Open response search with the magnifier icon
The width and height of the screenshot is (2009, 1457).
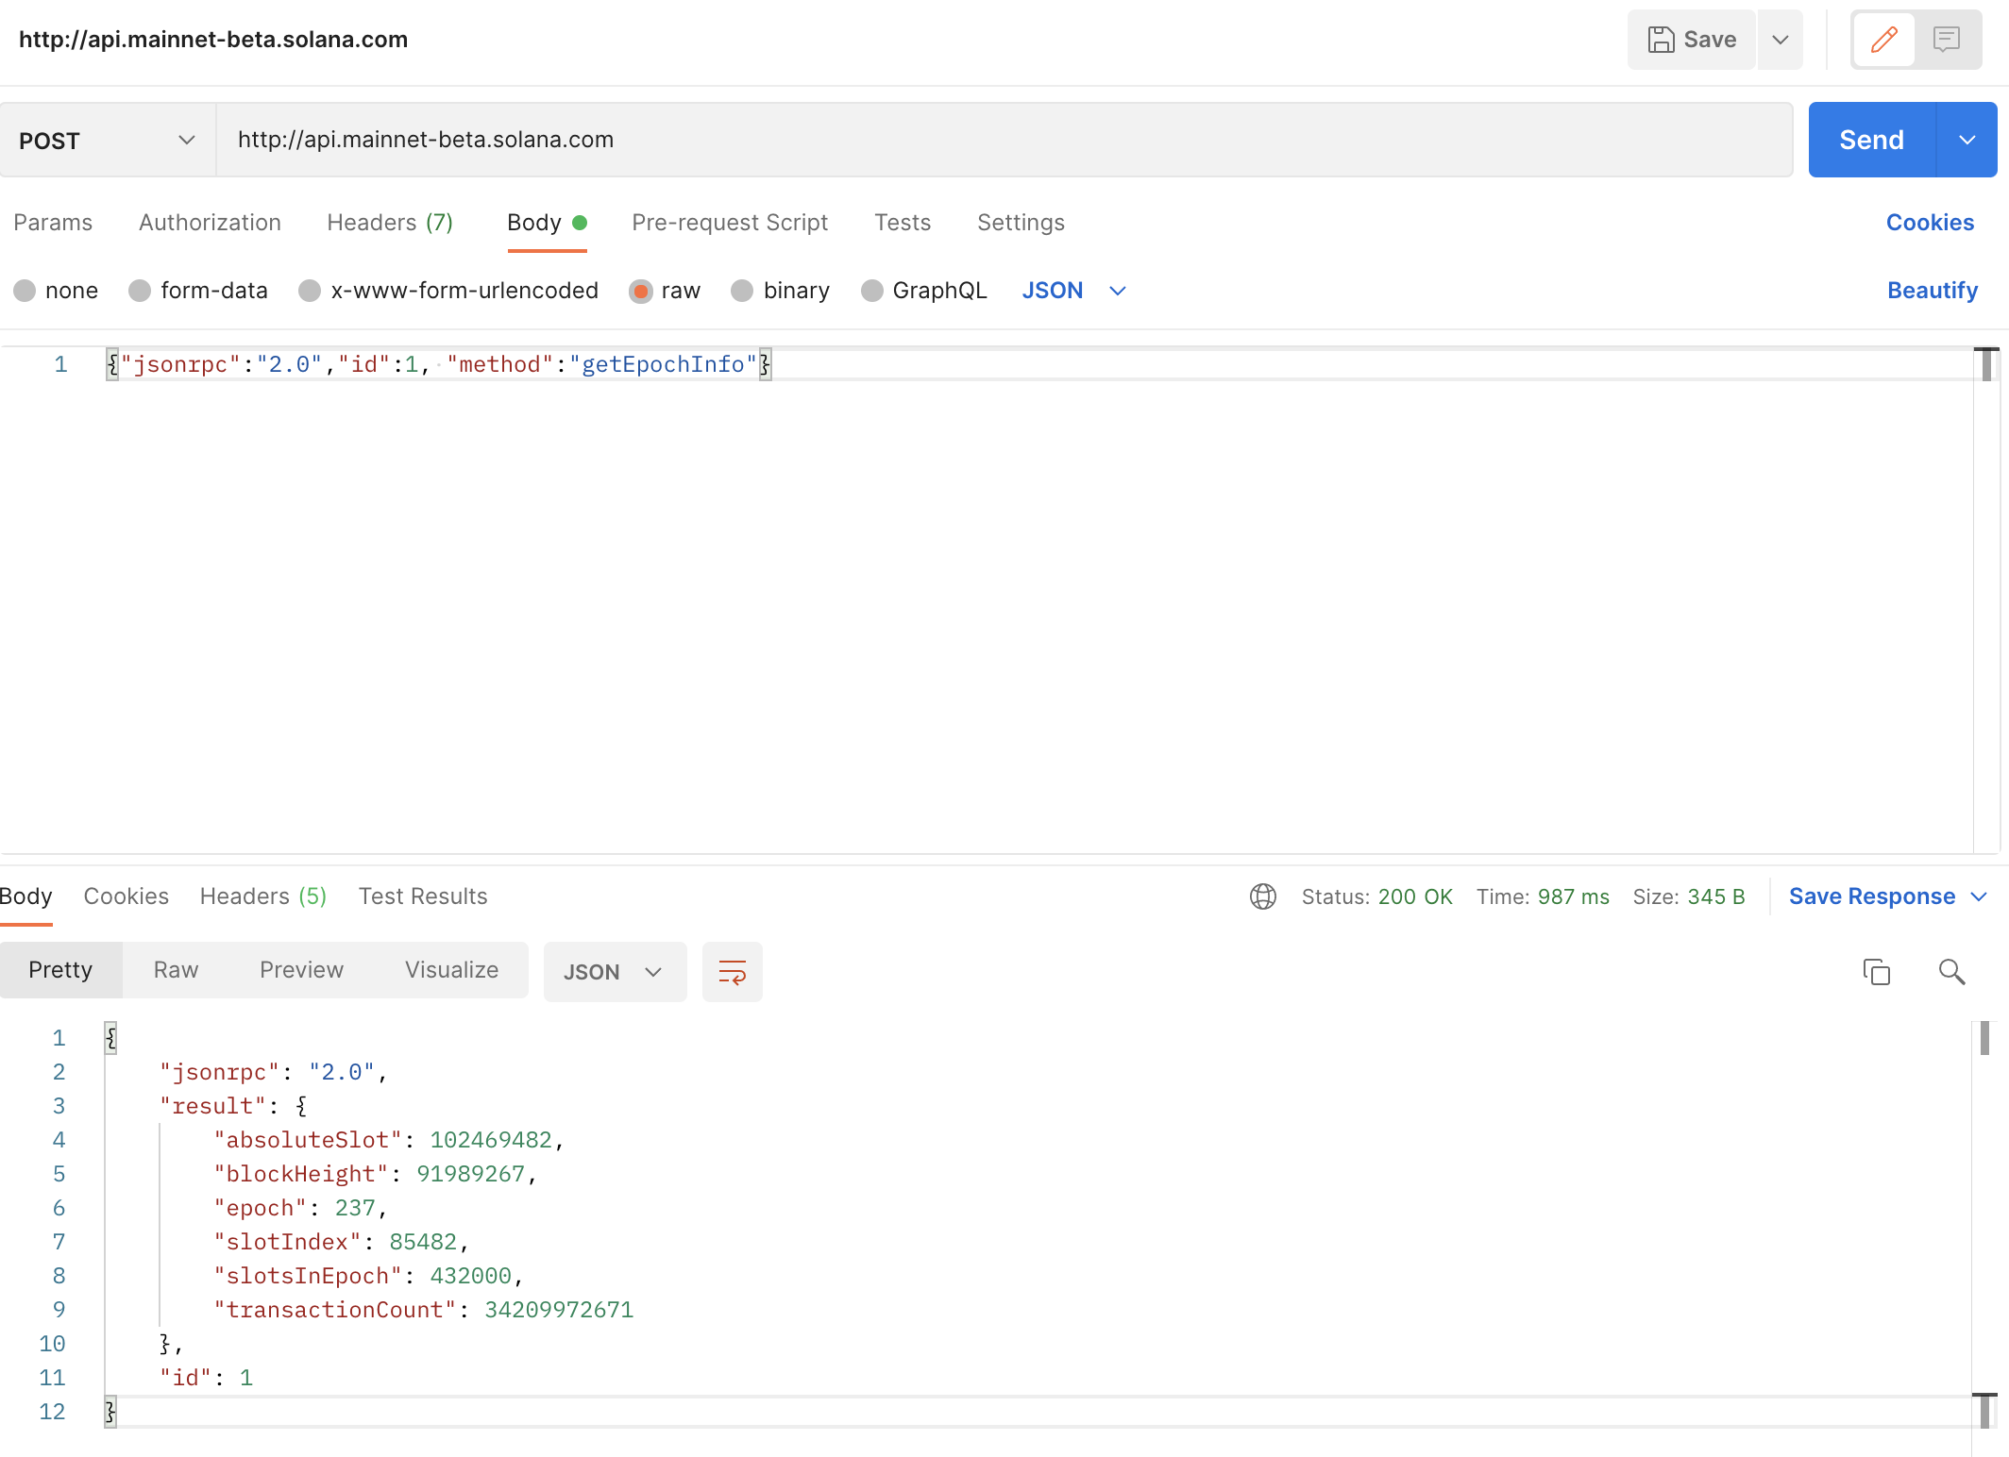pyautogui.click(x=1951, y=972)
